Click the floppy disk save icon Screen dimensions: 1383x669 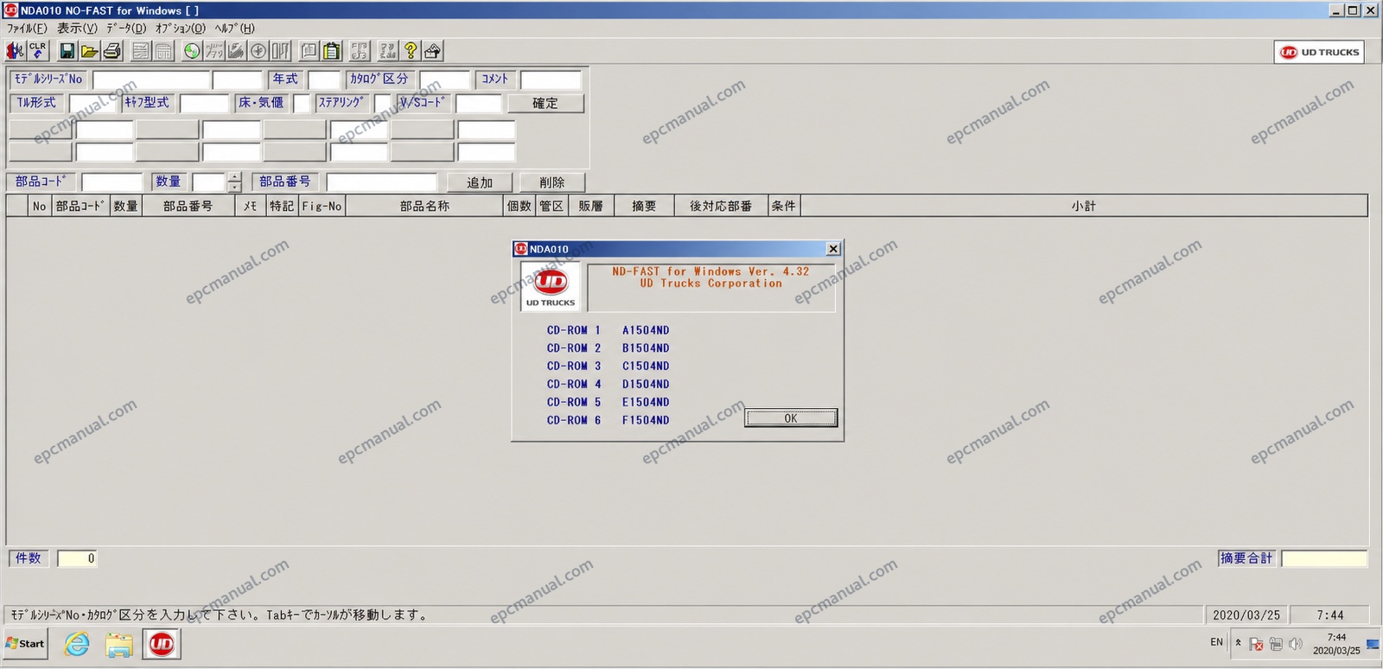[67, 51]
